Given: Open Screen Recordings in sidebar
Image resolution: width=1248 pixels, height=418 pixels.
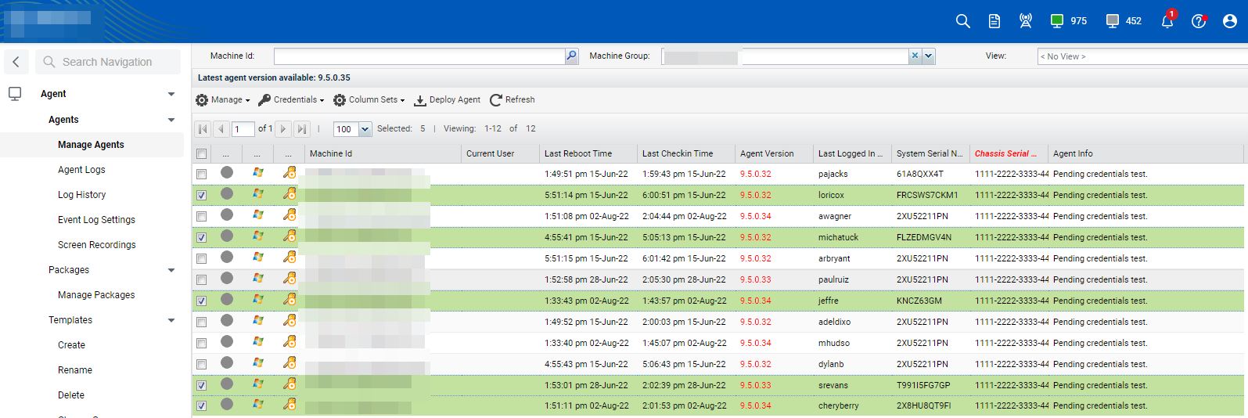Looking at the screenshot, I should [x=96, y=245].
